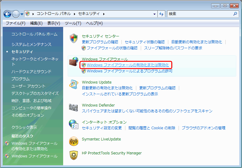242x168 pixels.
Task: Switch to クラシック表示 view
Action: (24, 127)
